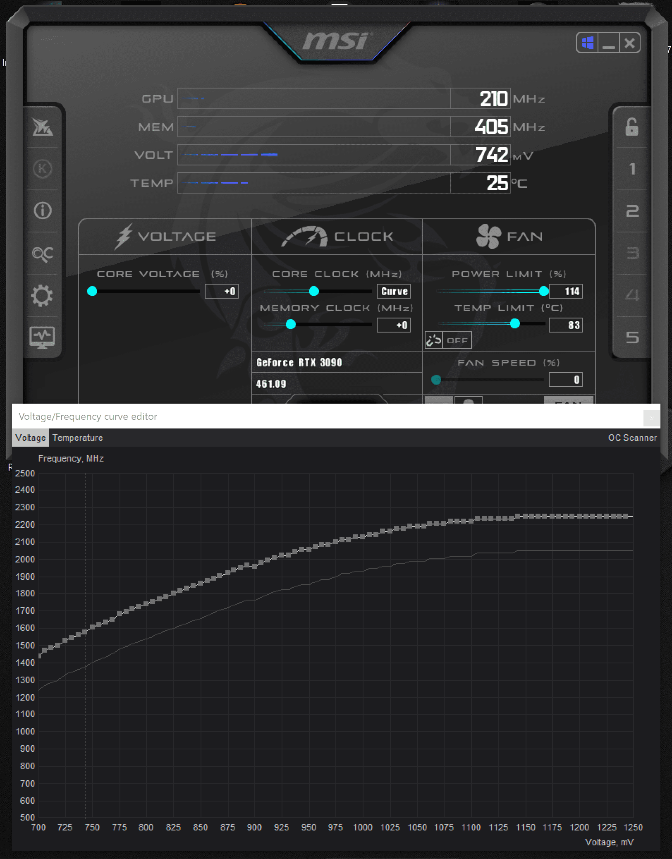Select profile slot 5
The width and height of the screenshot is (672, 859).
(632, 337)
